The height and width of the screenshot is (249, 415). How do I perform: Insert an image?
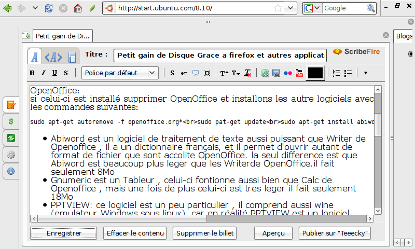tap(276, 73)
